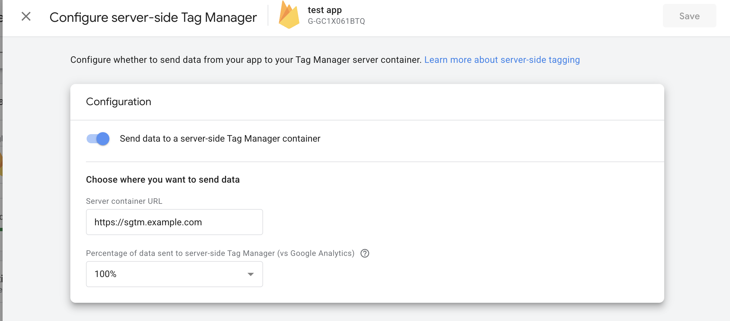Click the Server container URL input field

(x=174, y=222)
